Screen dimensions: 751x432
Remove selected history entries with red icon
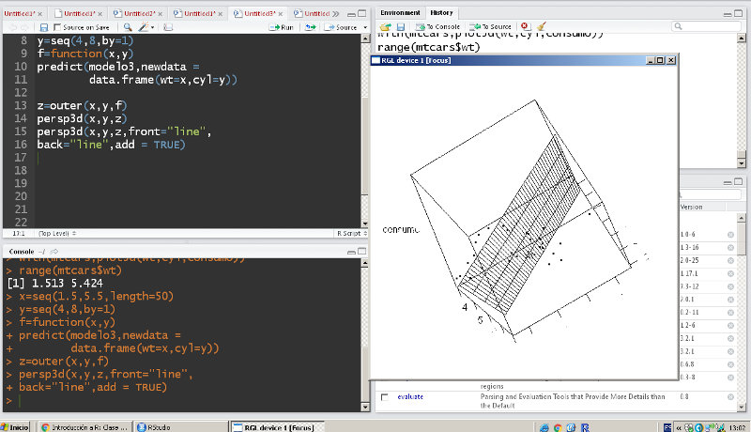point(524,27)
